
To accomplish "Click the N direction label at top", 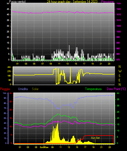I will 120,67.
